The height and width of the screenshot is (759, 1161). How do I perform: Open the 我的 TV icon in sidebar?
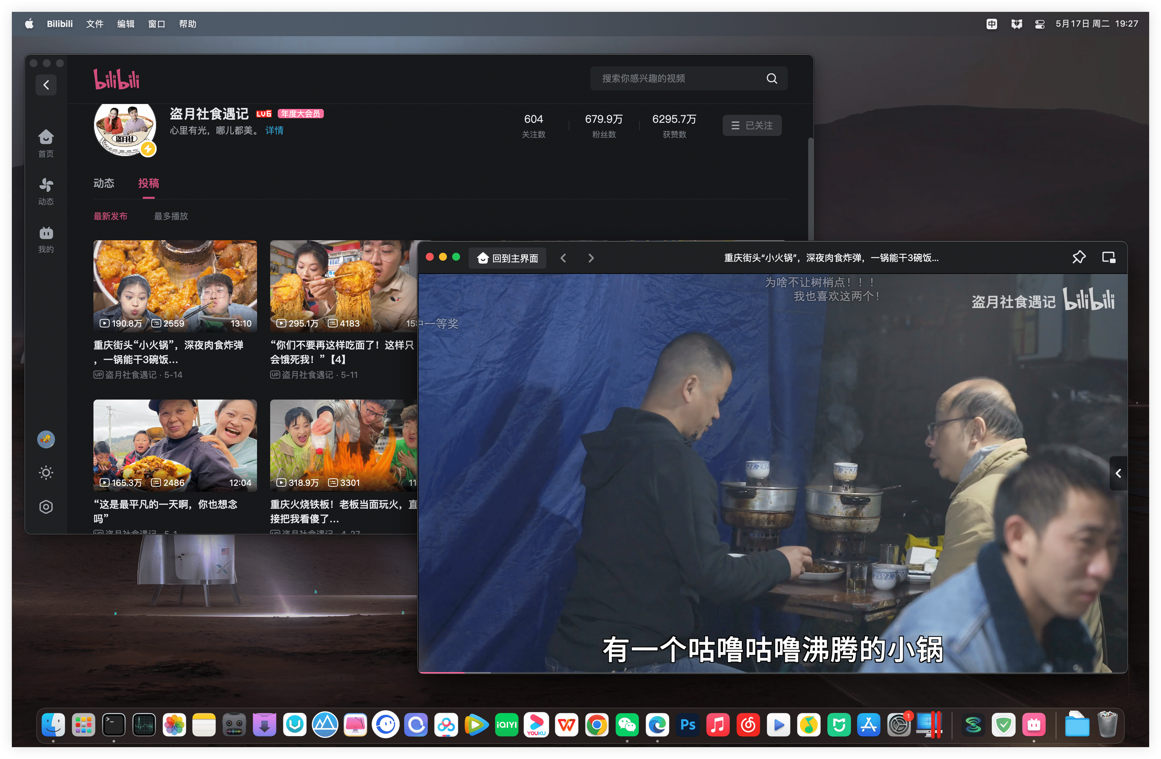point(46,239)
